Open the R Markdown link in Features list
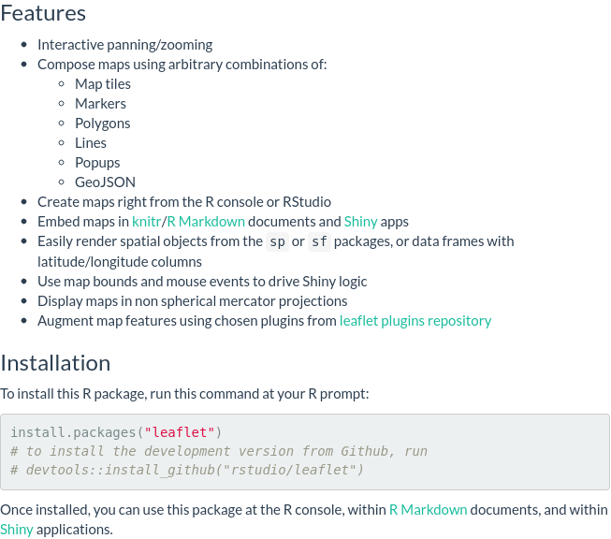Screen dimensions: 611x539 tap(206, 222)
